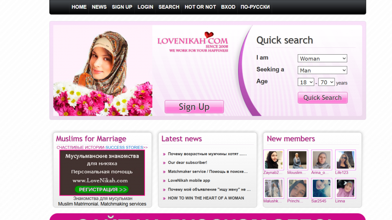
Task: Open news "Our dear subscriber!"
Action: click(x=188, y=162)
